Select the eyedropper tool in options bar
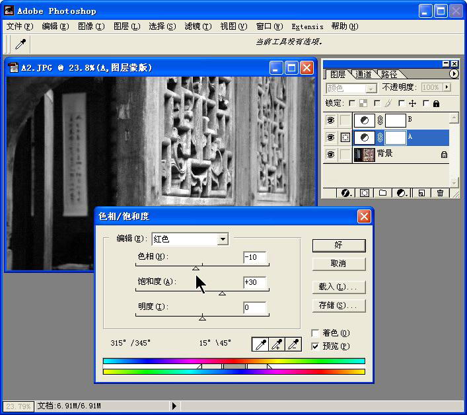467x415 pixels. tap(20, 44)
